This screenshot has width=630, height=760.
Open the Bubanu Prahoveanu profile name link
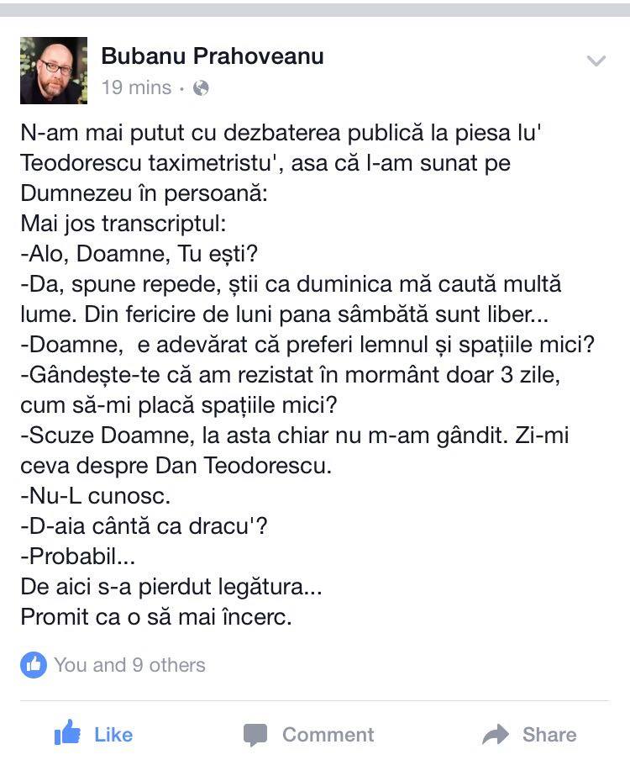(x=212, y=56)
